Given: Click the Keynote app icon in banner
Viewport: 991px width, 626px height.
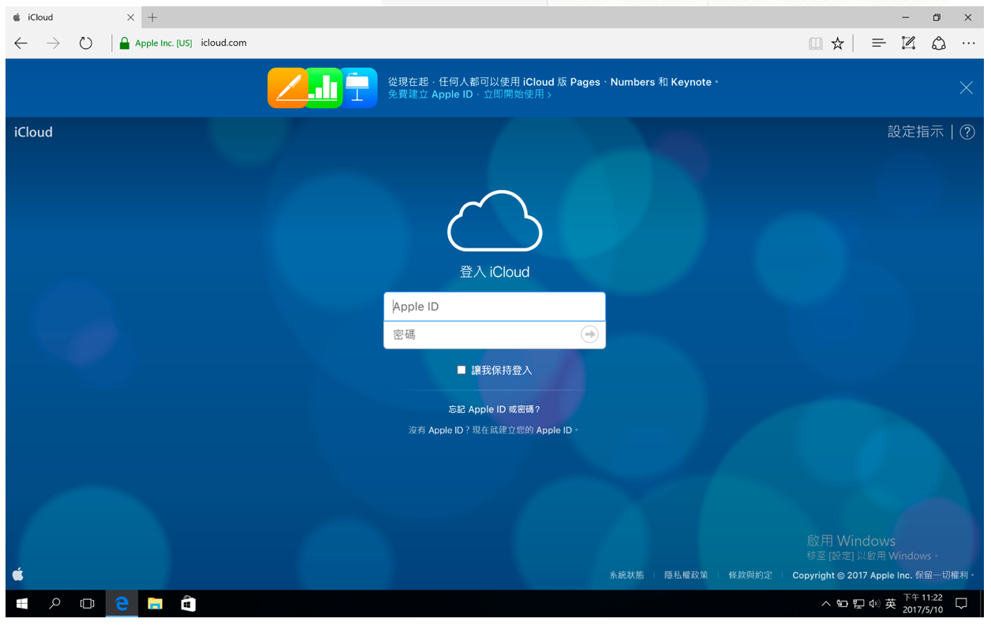Looking at the screenshot, I should point(358,88).
